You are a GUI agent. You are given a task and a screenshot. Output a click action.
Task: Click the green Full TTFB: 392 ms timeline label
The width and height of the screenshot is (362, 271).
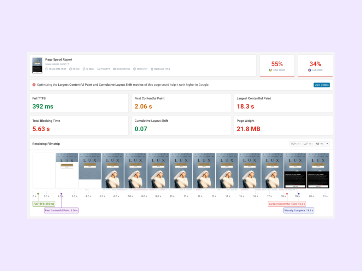[x=44, y=204]
